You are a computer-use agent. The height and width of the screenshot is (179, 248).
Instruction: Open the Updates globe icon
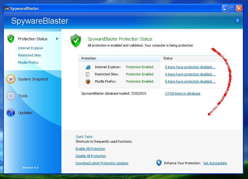pyautogui.click(x=11, y=113)
